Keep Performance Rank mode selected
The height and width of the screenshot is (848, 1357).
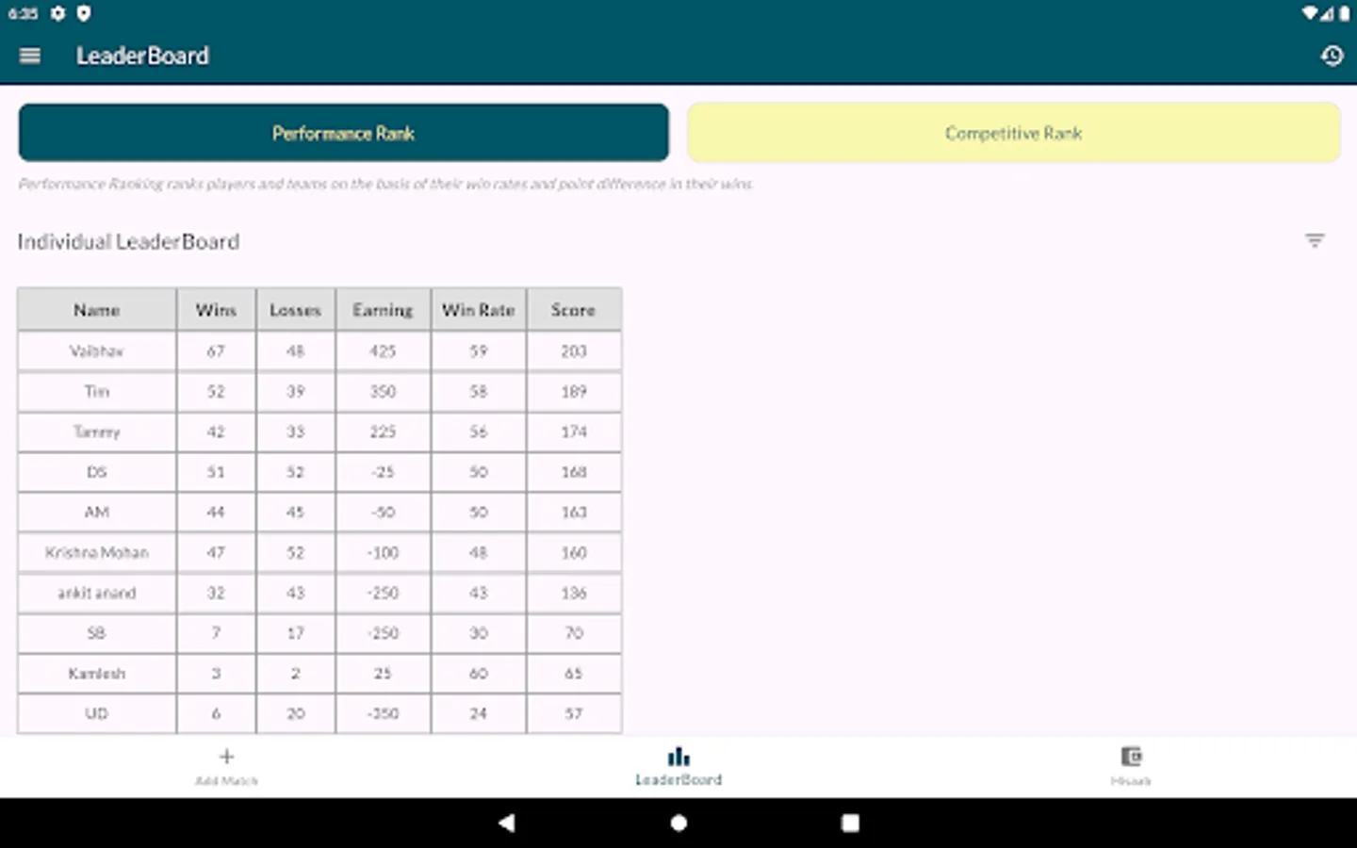coord(342,133)
